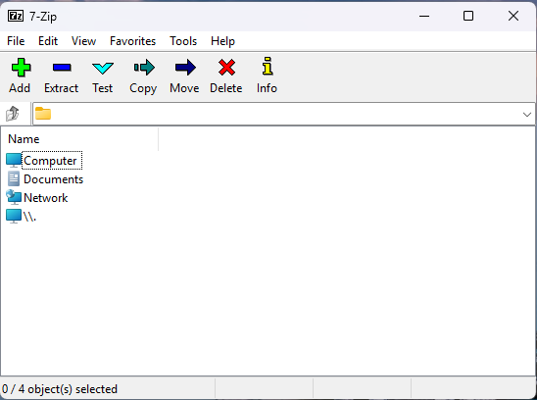Open the Tools menu
Viewport: 537px width, 400px height.
point(183,41)
